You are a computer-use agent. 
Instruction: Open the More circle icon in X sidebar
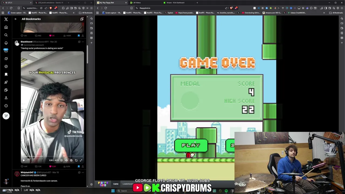[6, 106]
